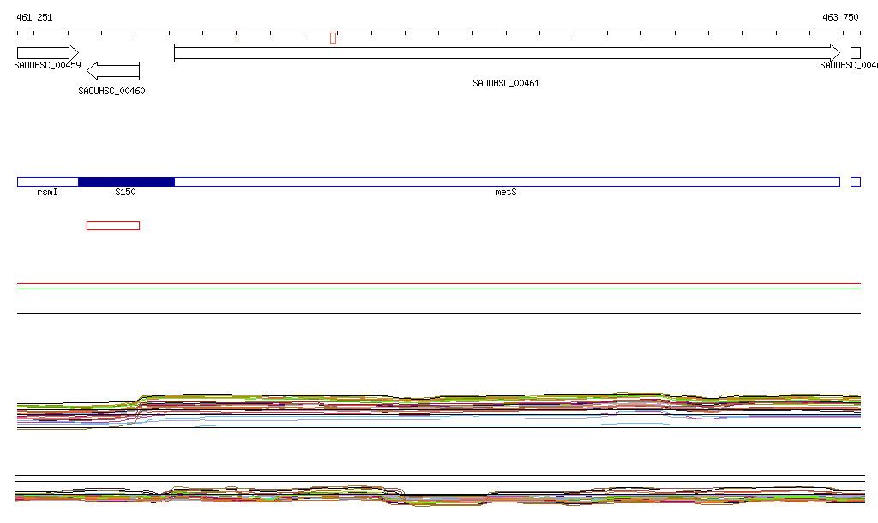Click the red marker on the ruler
Screen dimensions: 878x523
pos(333,37)
